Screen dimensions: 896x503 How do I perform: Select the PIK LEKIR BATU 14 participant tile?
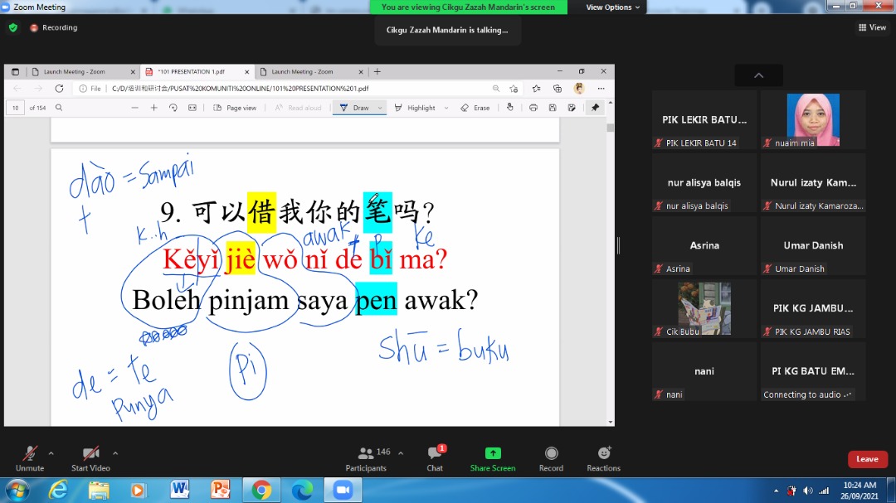pyautogui.click(x=704, y=120)
